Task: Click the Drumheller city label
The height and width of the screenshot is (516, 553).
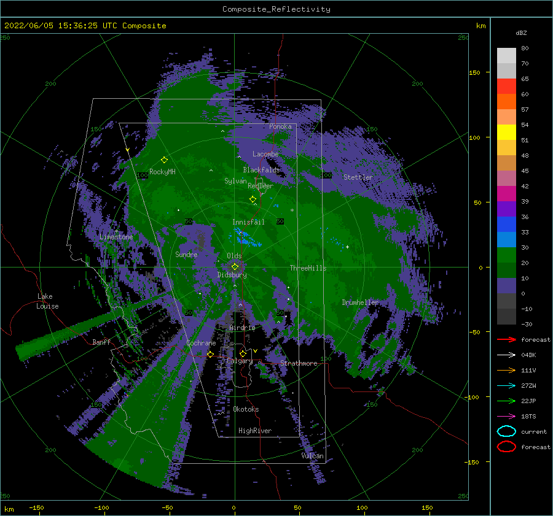Action: point(360,302)
